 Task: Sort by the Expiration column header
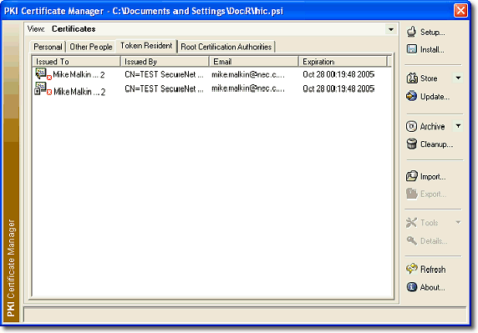tap(343, 62)
